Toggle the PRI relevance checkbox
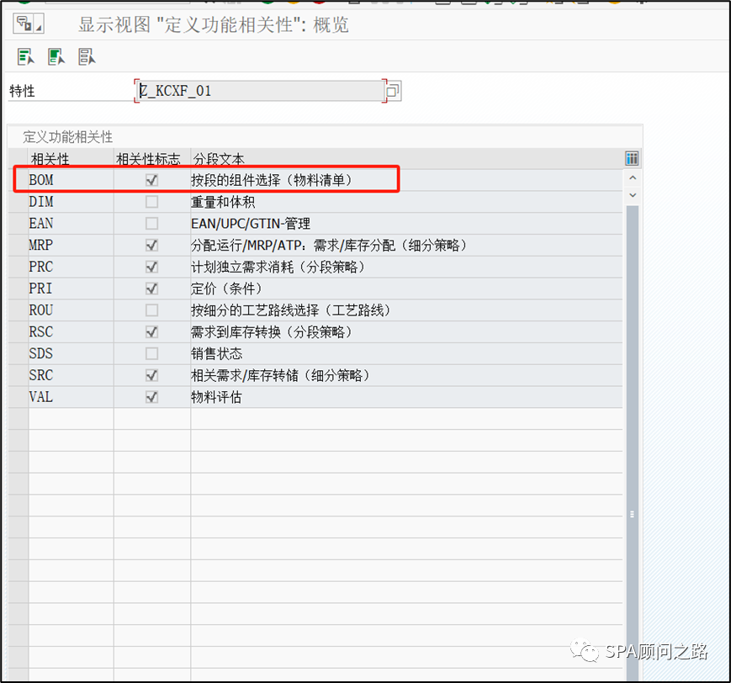Viewport: 731px width, 683px height. [x=151, y=289]
